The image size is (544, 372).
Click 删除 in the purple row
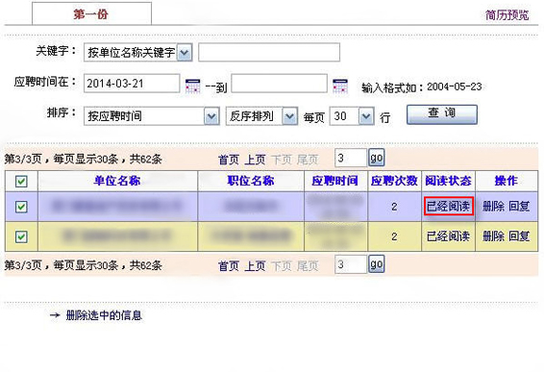[493, 207]
